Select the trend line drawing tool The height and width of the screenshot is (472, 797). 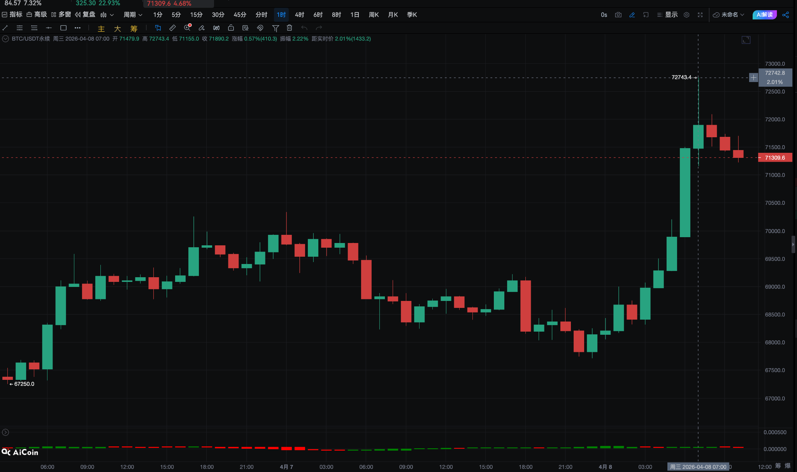(5, 28)
